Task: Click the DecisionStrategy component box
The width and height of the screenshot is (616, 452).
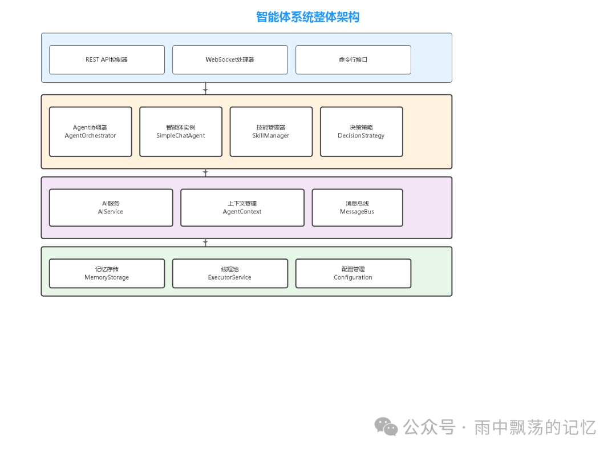Action: pyautogui.click(x=362, y=131)
